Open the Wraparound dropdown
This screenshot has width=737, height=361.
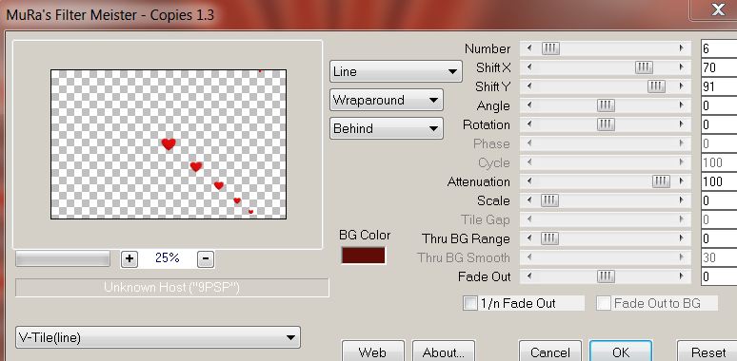387,100
